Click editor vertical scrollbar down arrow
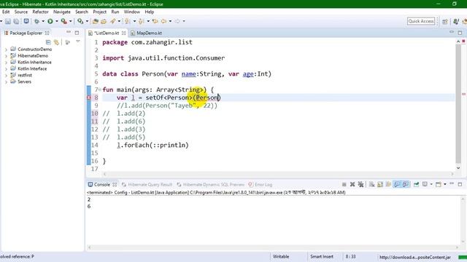The width and height of the screenshot is (467, 262). (x=458, y=168)
